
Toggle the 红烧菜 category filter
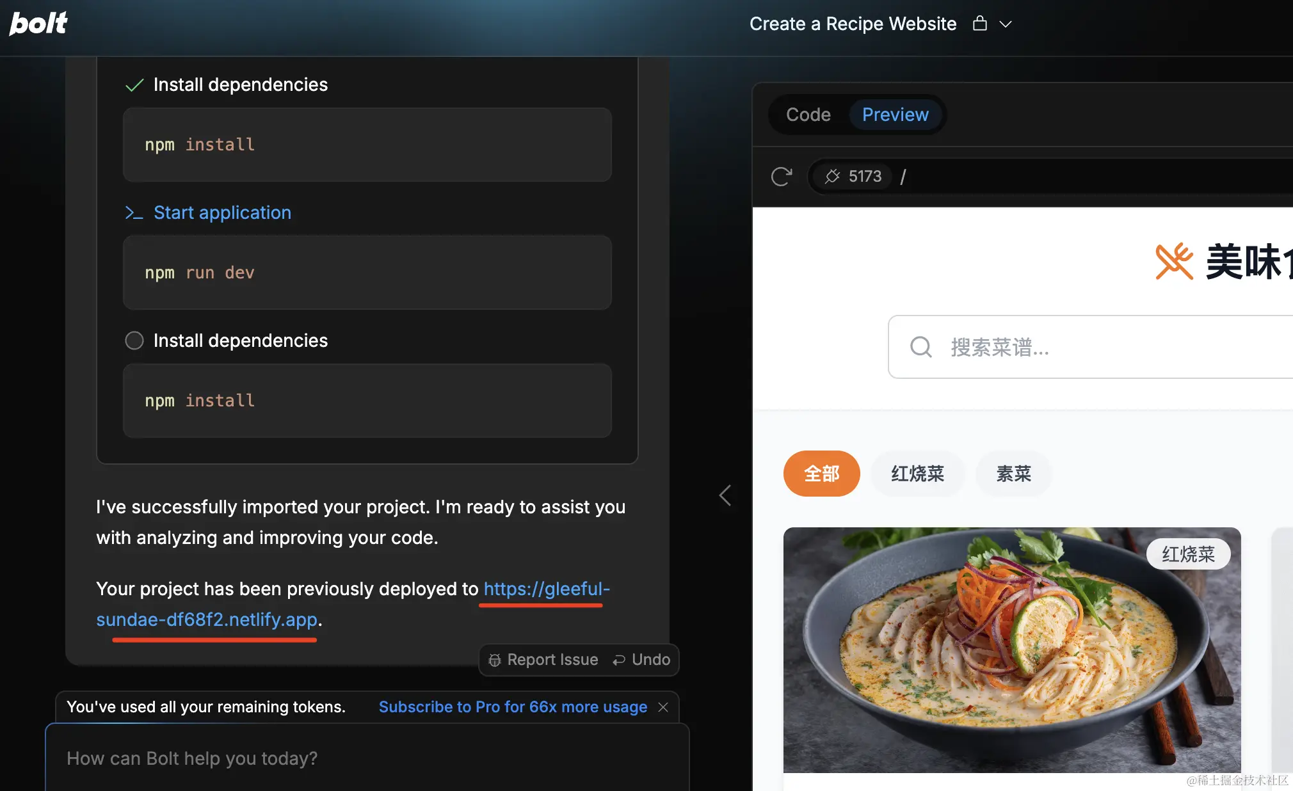pyautogui.click(x=917, y=474)
